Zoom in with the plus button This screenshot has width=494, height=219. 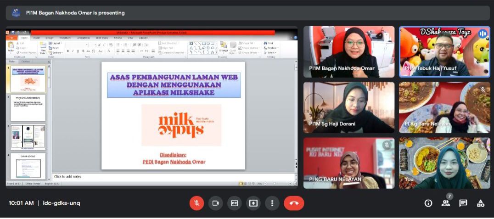pos(290,183)
